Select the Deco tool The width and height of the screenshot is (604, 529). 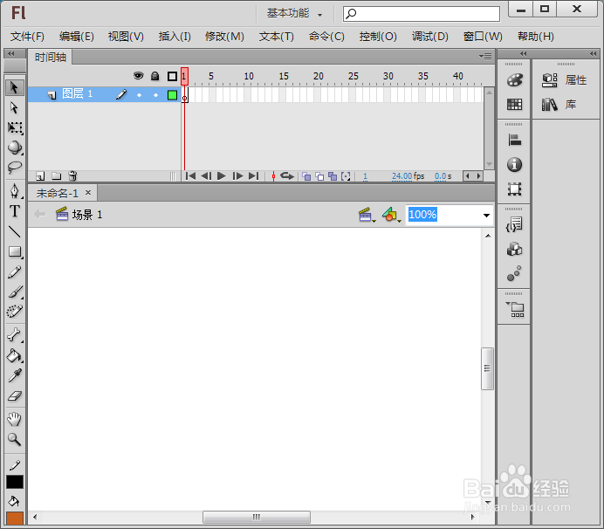click(x=15, y=312)
